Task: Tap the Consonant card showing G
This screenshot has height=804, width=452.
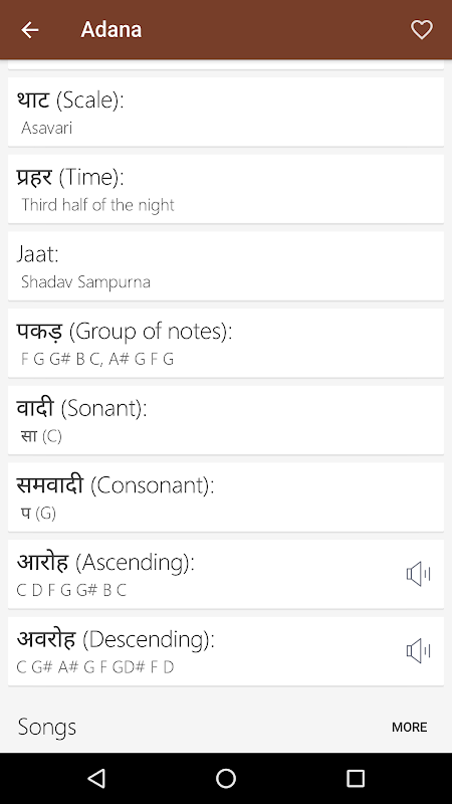Action: coord(226,497)
